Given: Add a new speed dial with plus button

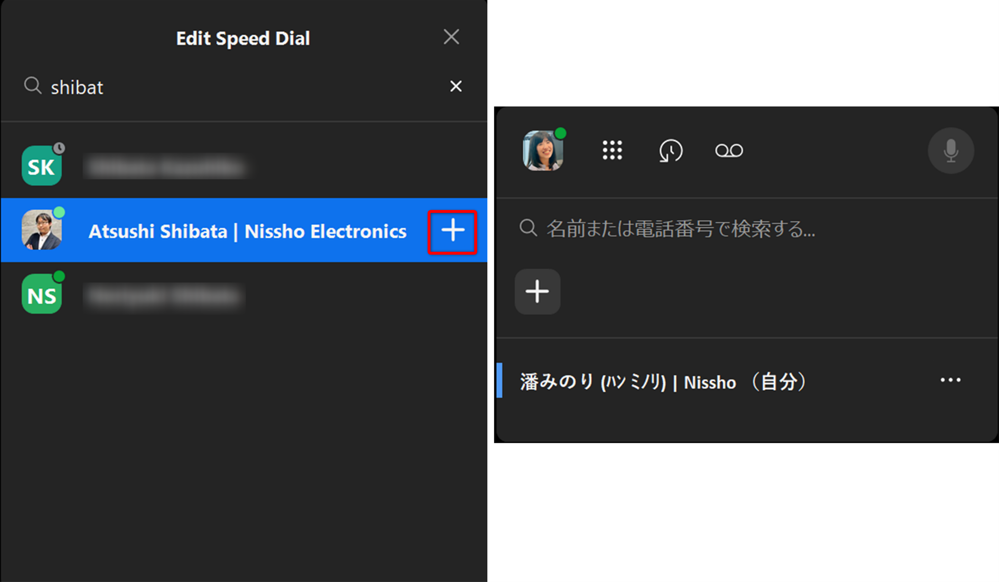Looking at the screenshot, I should (x=537, y=292).
